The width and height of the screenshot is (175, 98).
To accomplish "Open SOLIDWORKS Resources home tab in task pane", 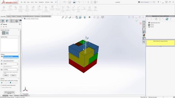I will [144, 22].
